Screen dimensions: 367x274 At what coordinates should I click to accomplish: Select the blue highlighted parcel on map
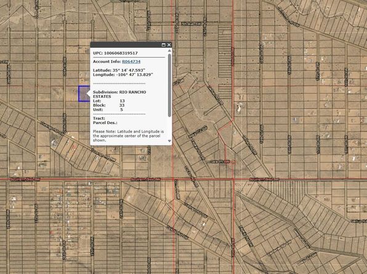point(84,93)
